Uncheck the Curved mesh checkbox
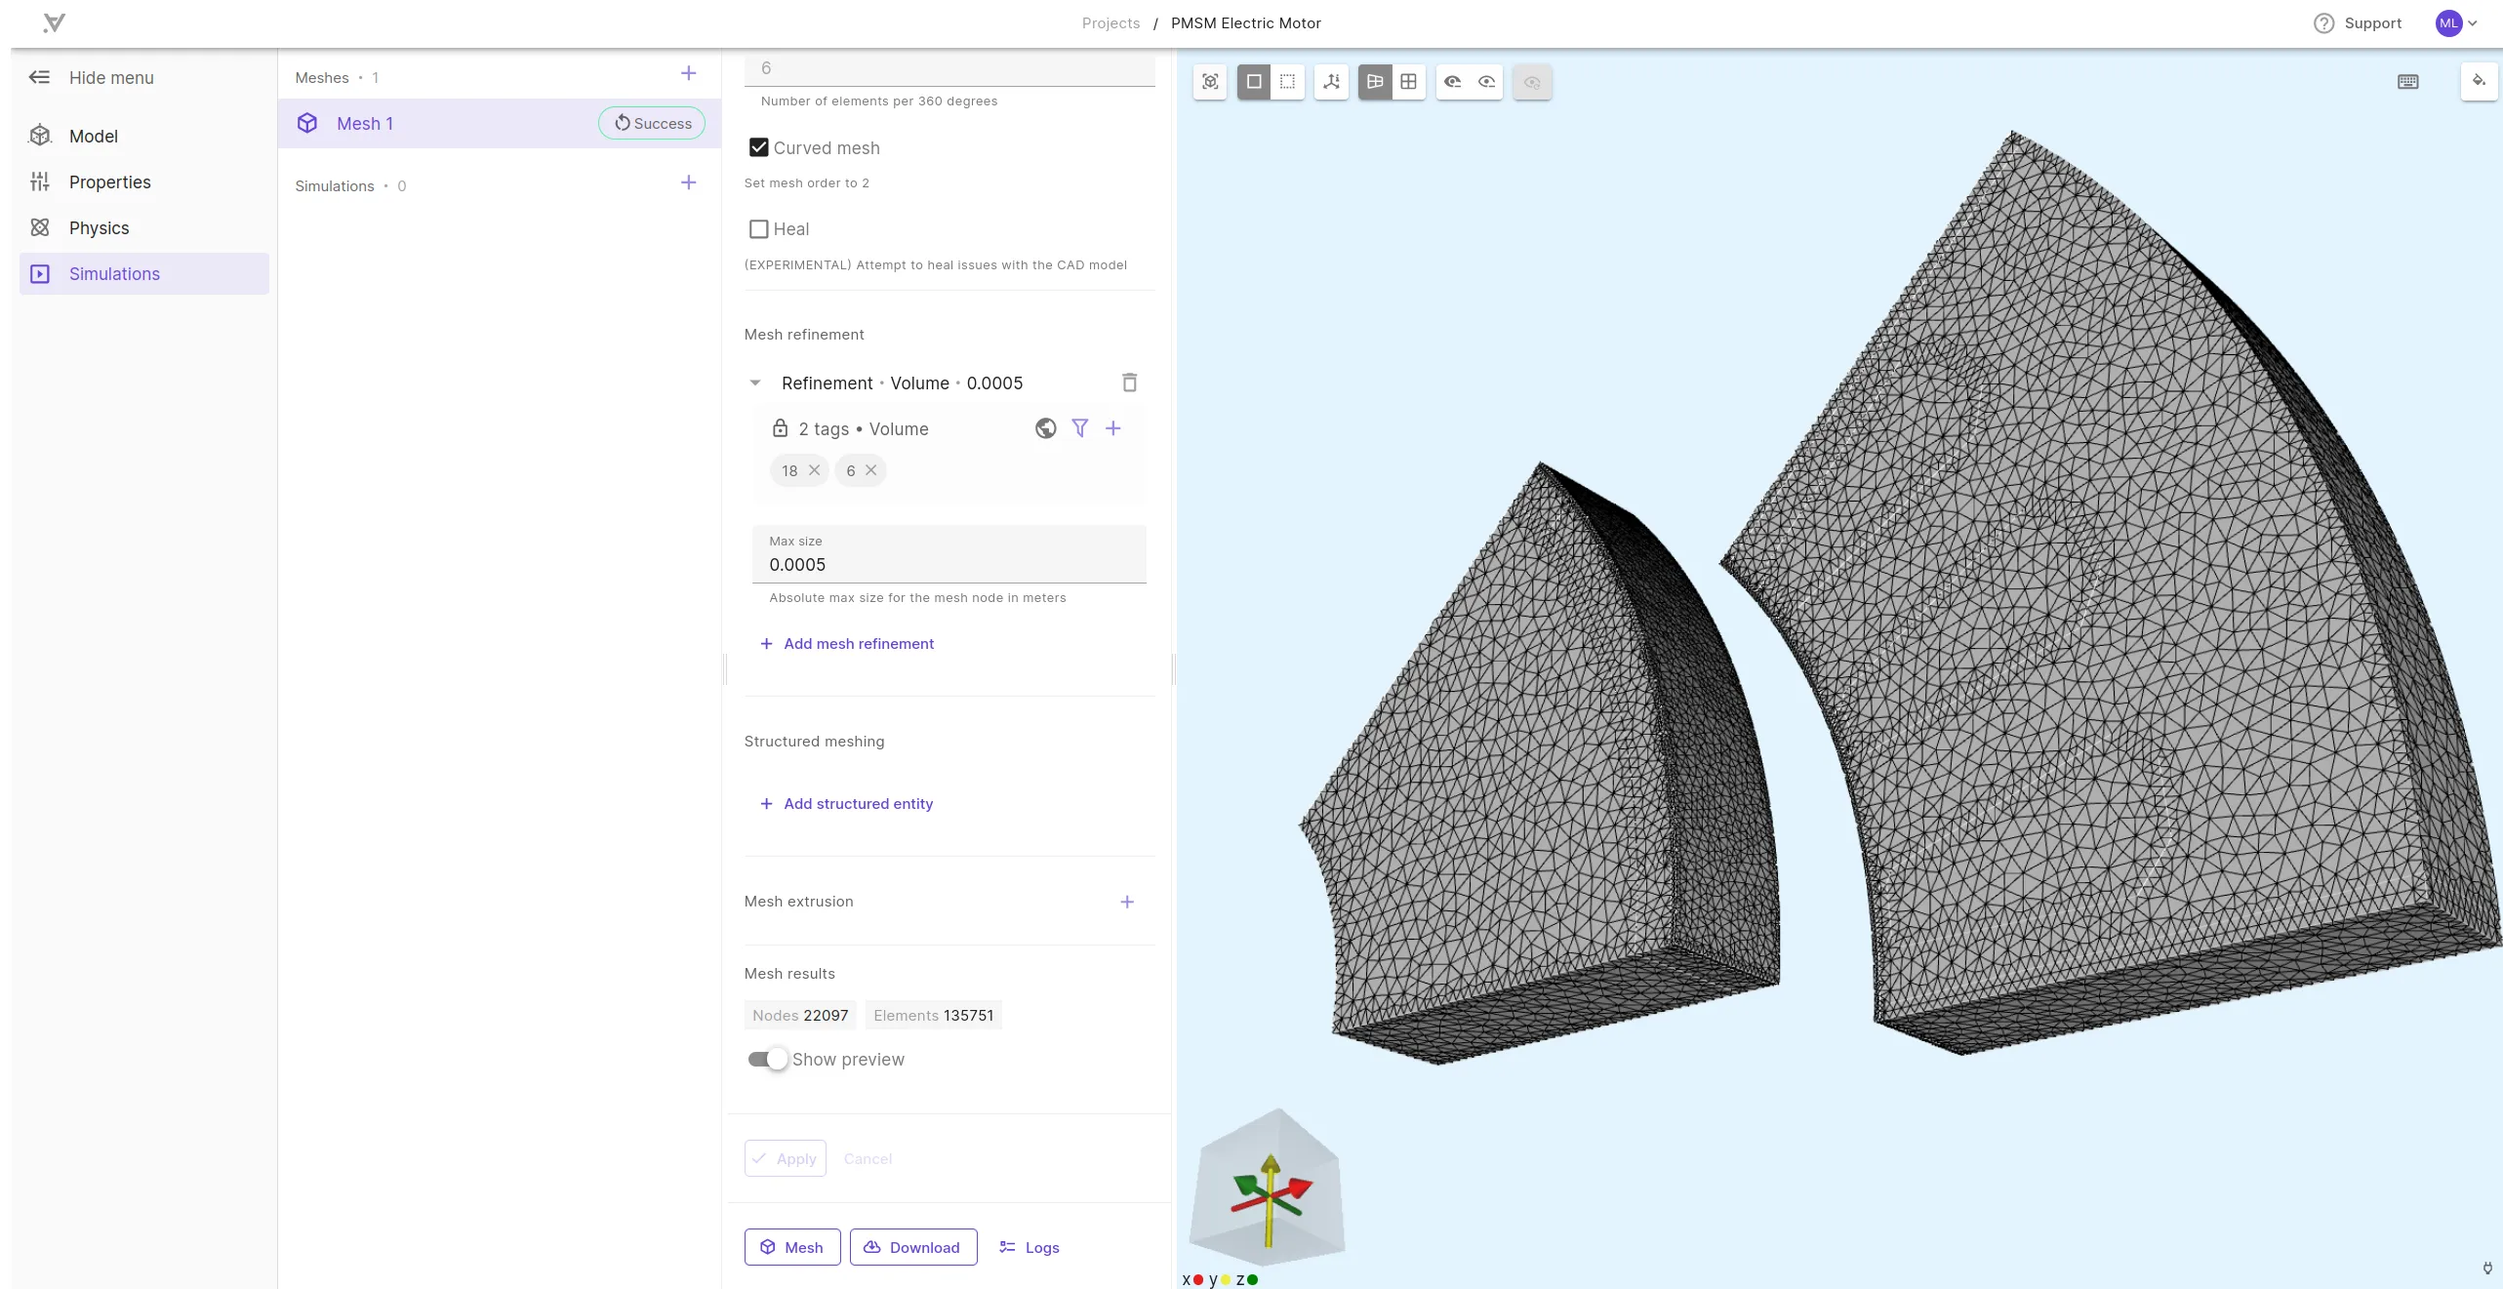Image resolution: width=2503 pixels, height=1289 pixels. pyautogui.click(x=758, y=147)
